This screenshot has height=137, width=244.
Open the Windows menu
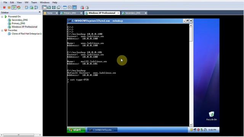coord(45,2)
